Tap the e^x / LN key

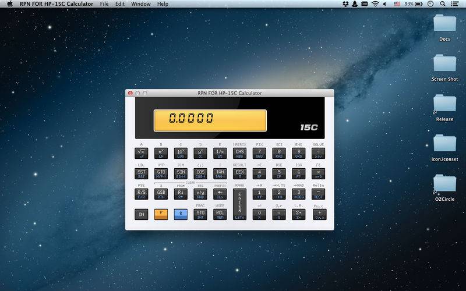tap(161, 154)
